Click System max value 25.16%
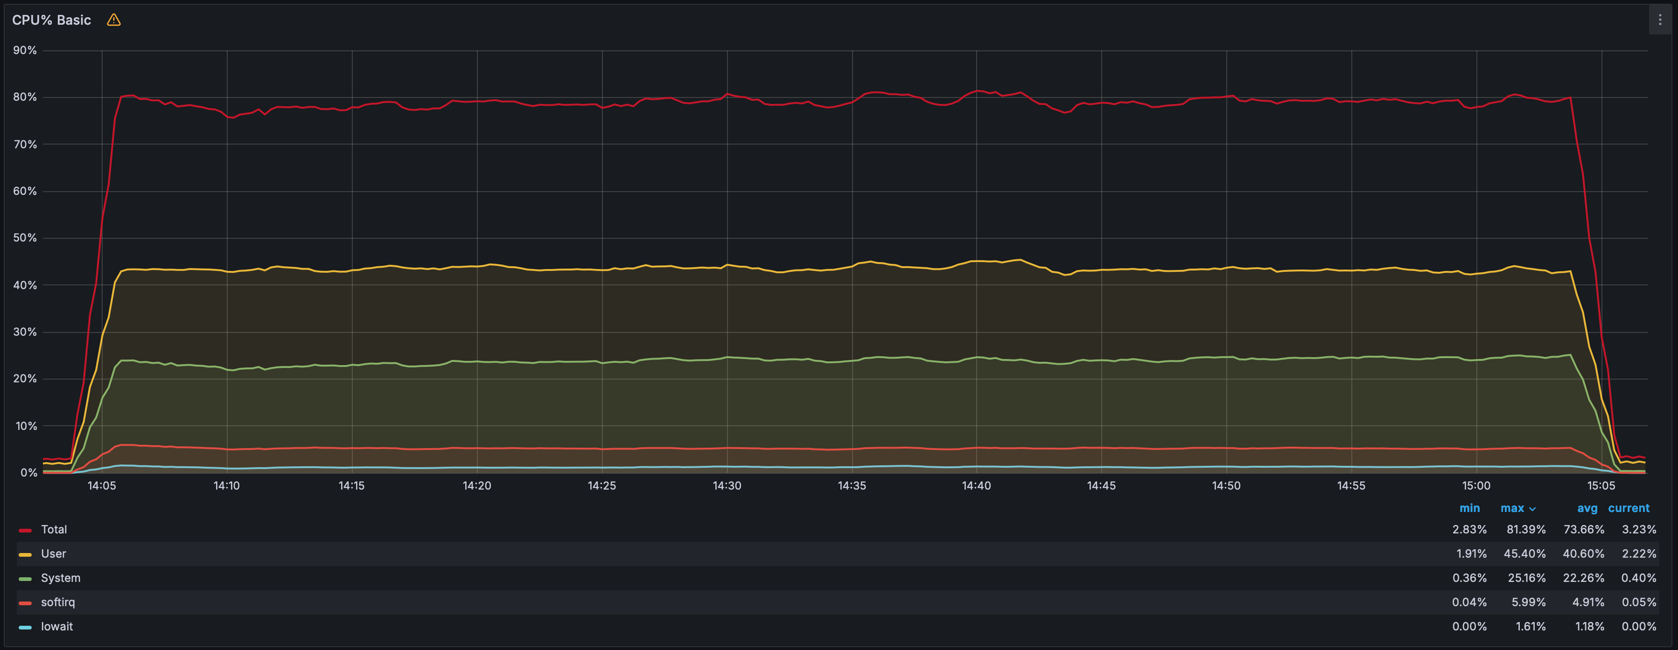This screenshot has width=1678, height=650. pyautogui.click(x=1526, y=578)
